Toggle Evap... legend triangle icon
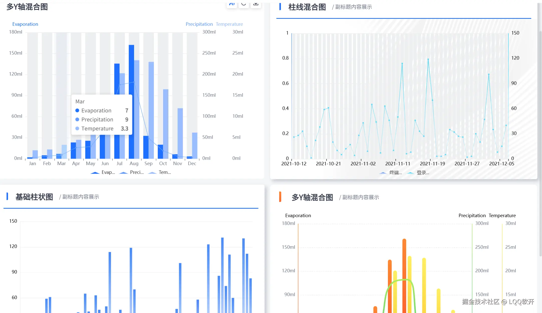Viewport: 542px width, 313px height. [95, 172]
